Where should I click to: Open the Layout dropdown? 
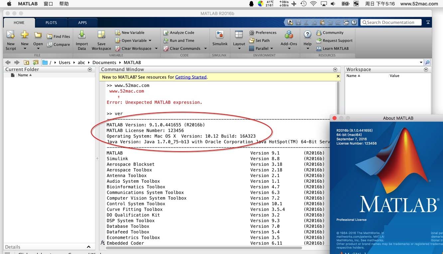point(239,40)
